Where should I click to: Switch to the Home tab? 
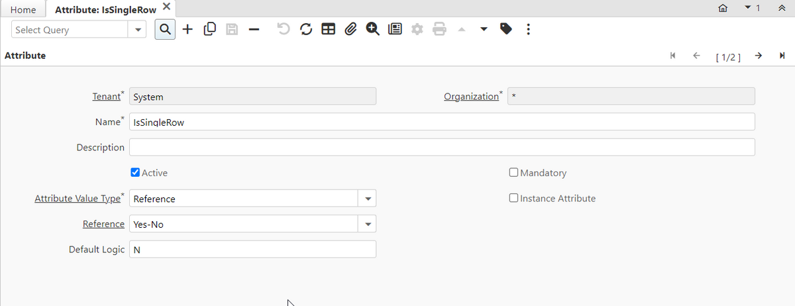tap(23, 10)
